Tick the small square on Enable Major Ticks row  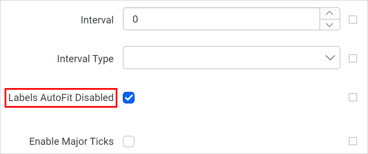pyautogui.click(x=353, y=141)
